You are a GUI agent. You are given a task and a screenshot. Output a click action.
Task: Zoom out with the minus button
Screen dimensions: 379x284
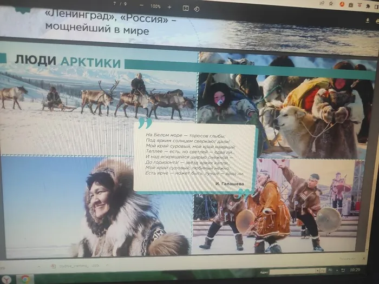tap(141, 6)
